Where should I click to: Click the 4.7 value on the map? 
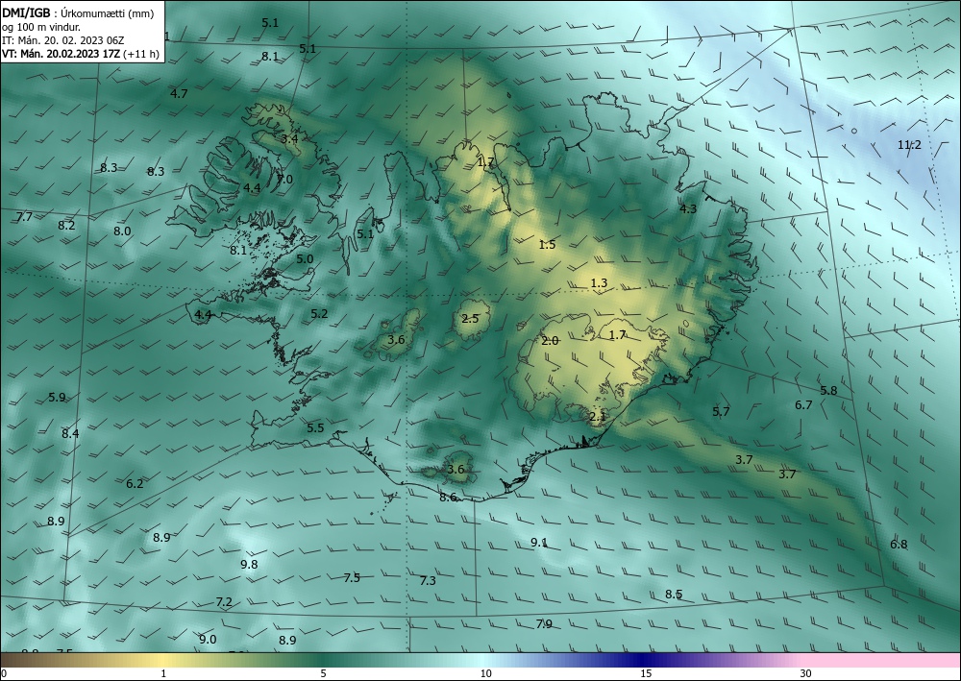179,94
